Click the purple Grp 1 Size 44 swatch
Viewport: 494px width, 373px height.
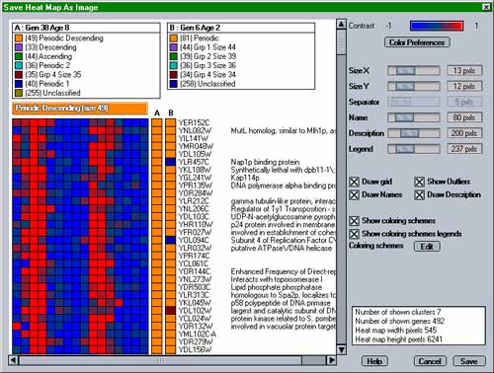point(174,47)
